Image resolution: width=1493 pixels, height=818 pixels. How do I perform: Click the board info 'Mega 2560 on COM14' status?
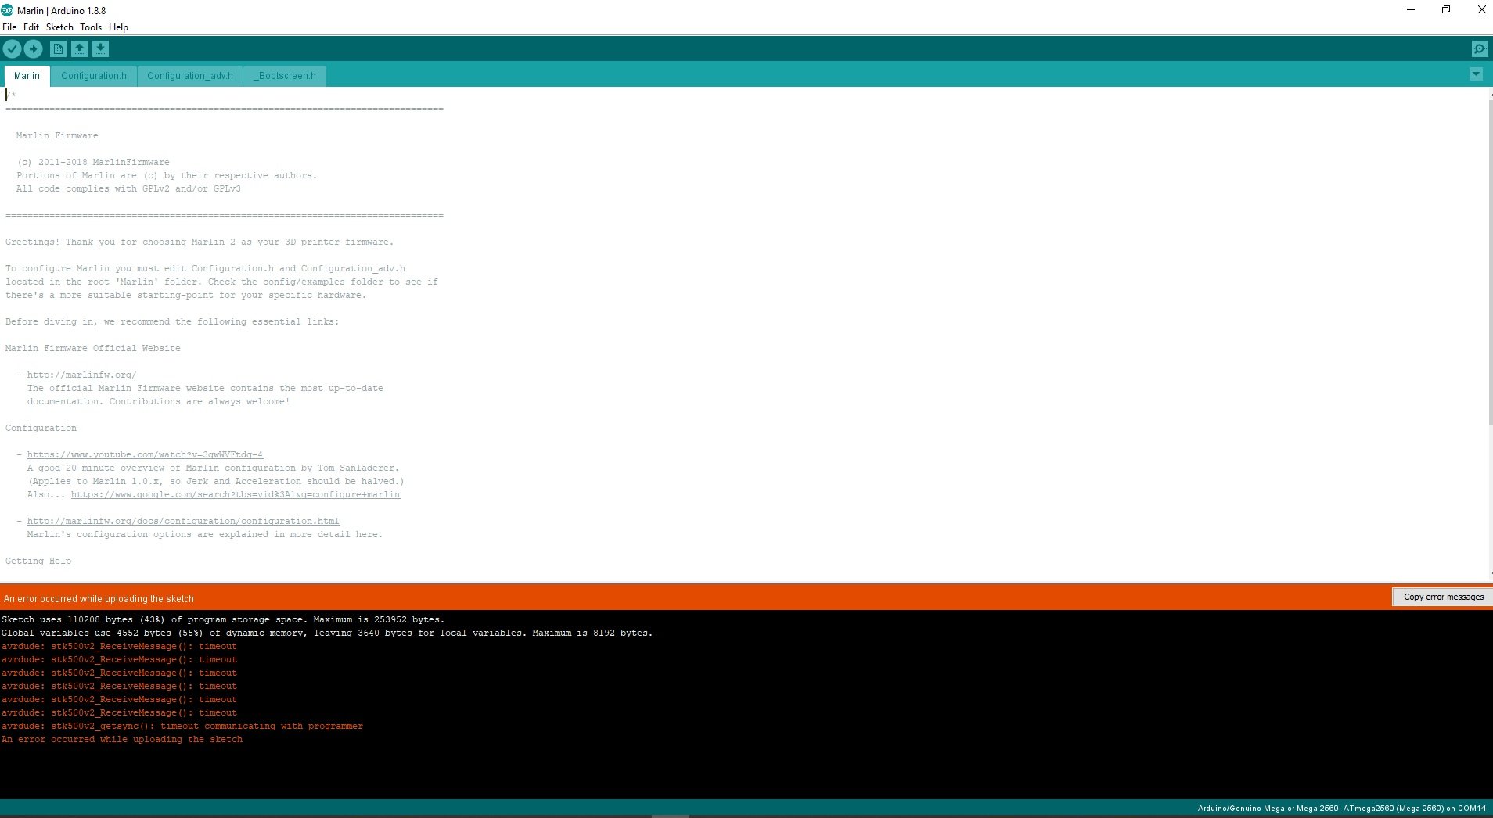tap(1341, 808)
